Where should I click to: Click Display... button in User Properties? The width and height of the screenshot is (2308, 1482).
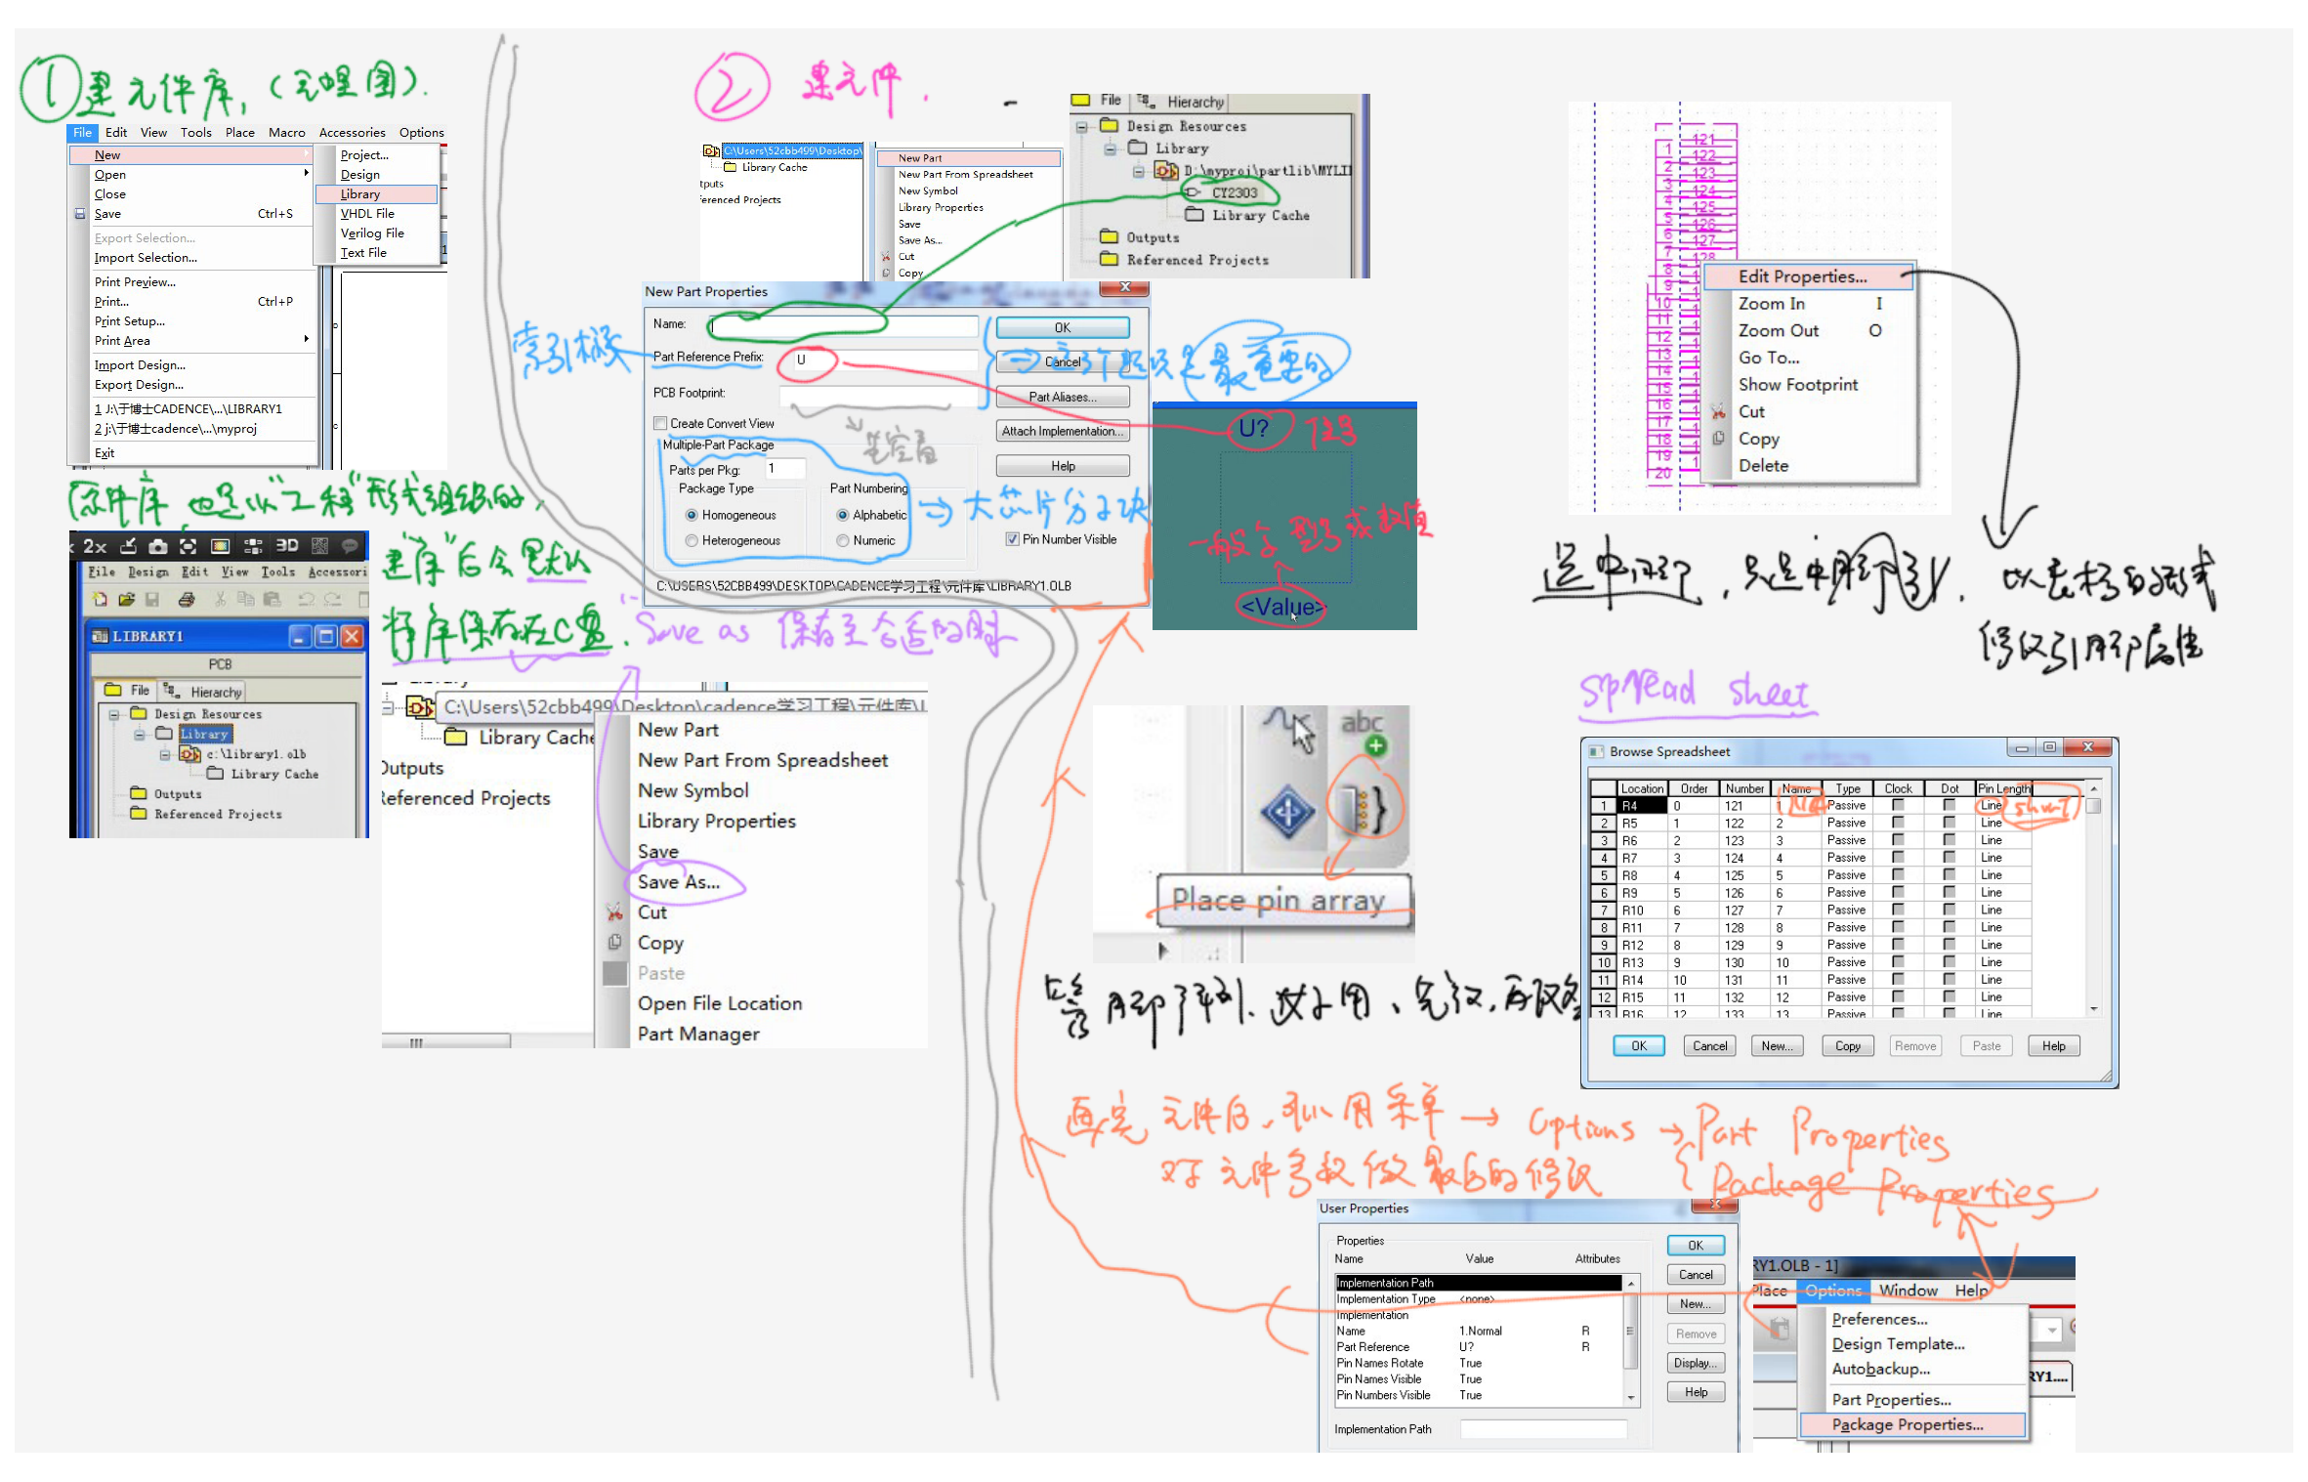point(1696,1363)
